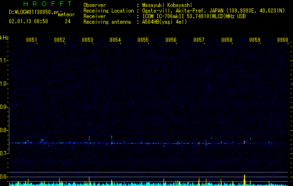Click the red vertical meteor echo below 0853

[89, 138]
